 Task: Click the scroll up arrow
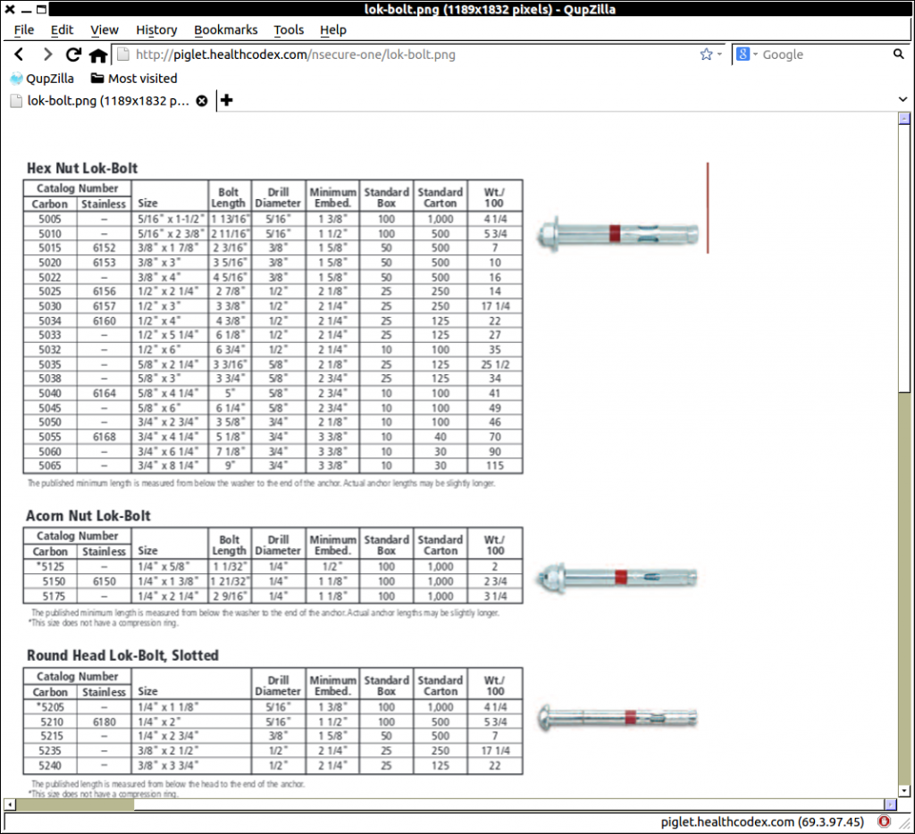[904, 119]
